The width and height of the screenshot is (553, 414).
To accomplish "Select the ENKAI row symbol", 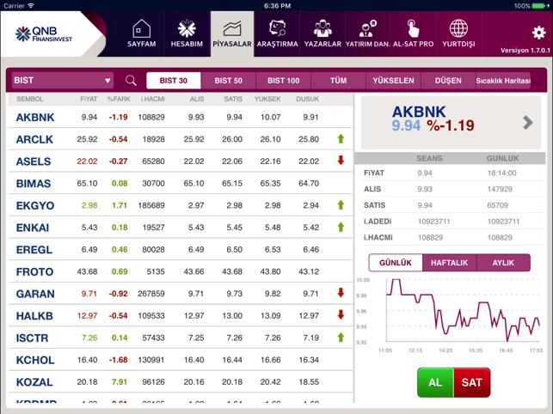I will (x=33, y=228).
